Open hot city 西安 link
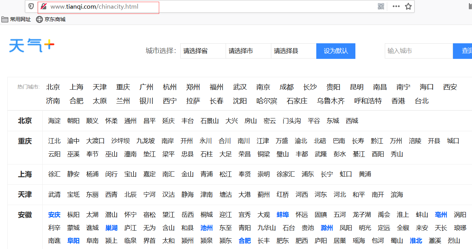472x249 pixels. (450, 87)
